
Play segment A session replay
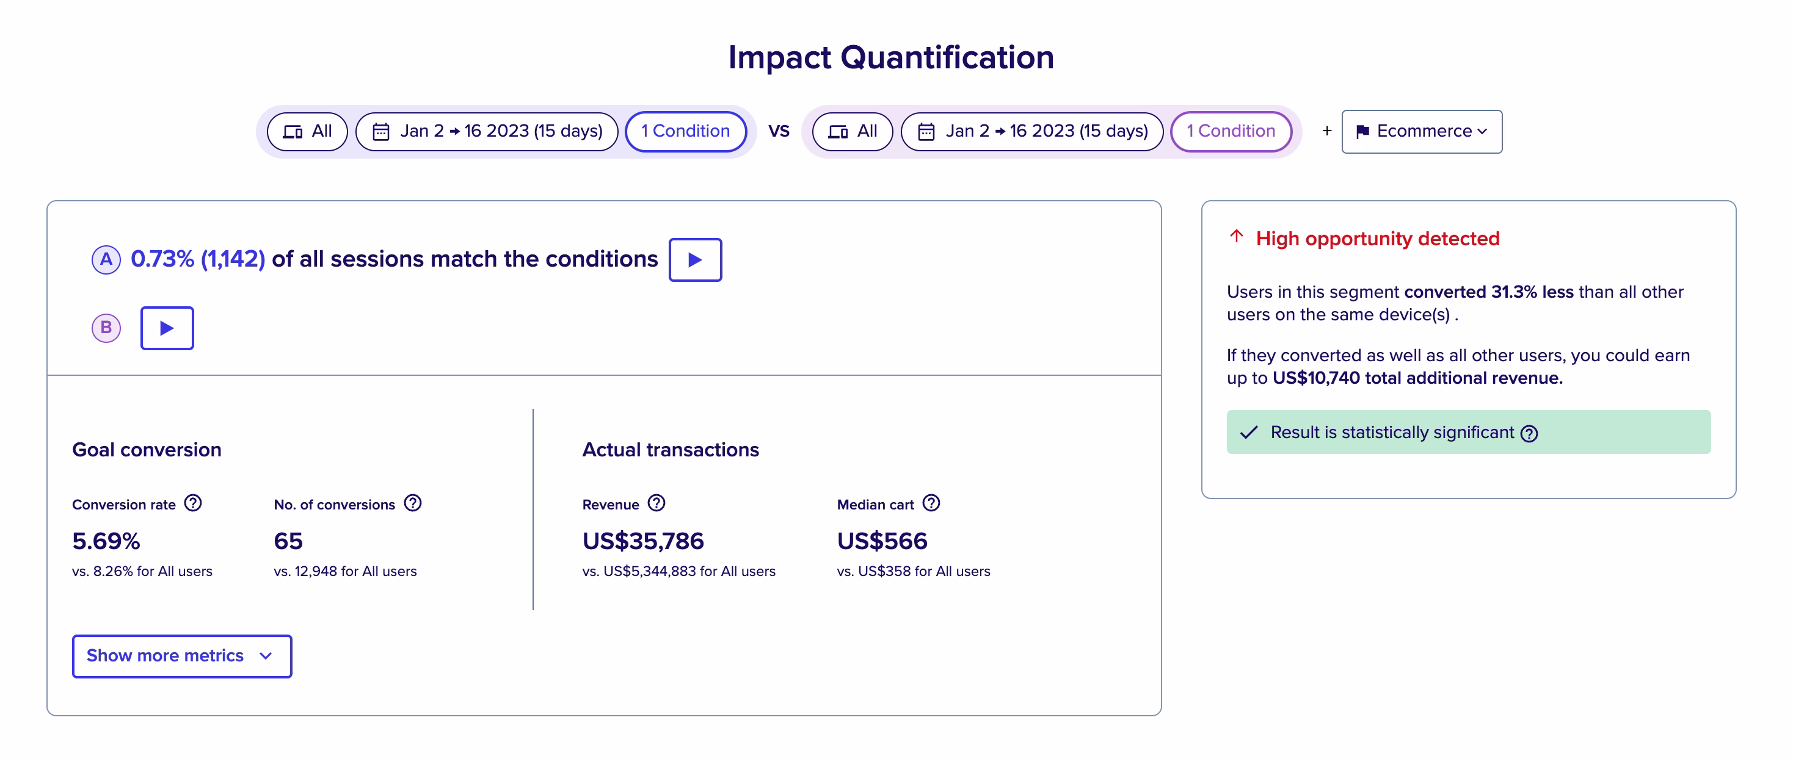pos(694,259)
